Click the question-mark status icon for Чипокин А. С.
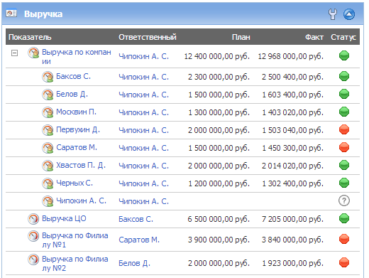 [344, 201]
